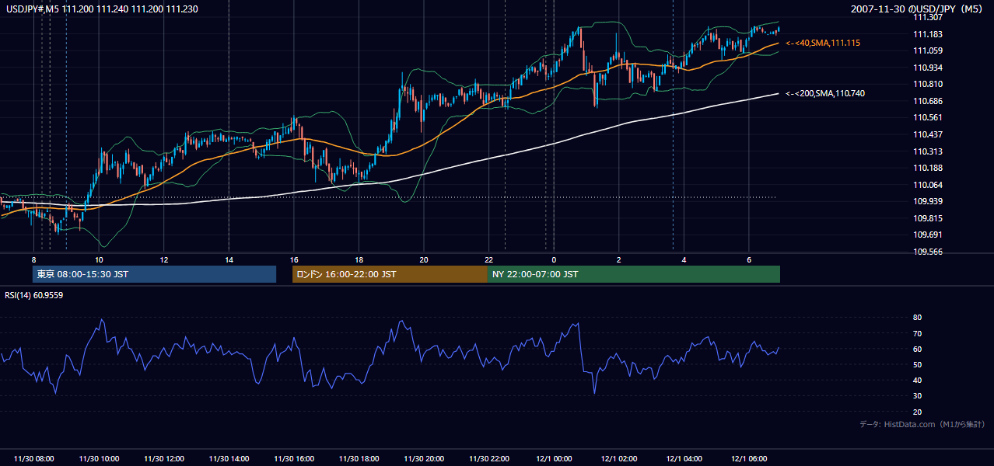
Task: Select the 11/30 18:00 bottom time label
Action: pyautogui.click(x=359, y=459)
